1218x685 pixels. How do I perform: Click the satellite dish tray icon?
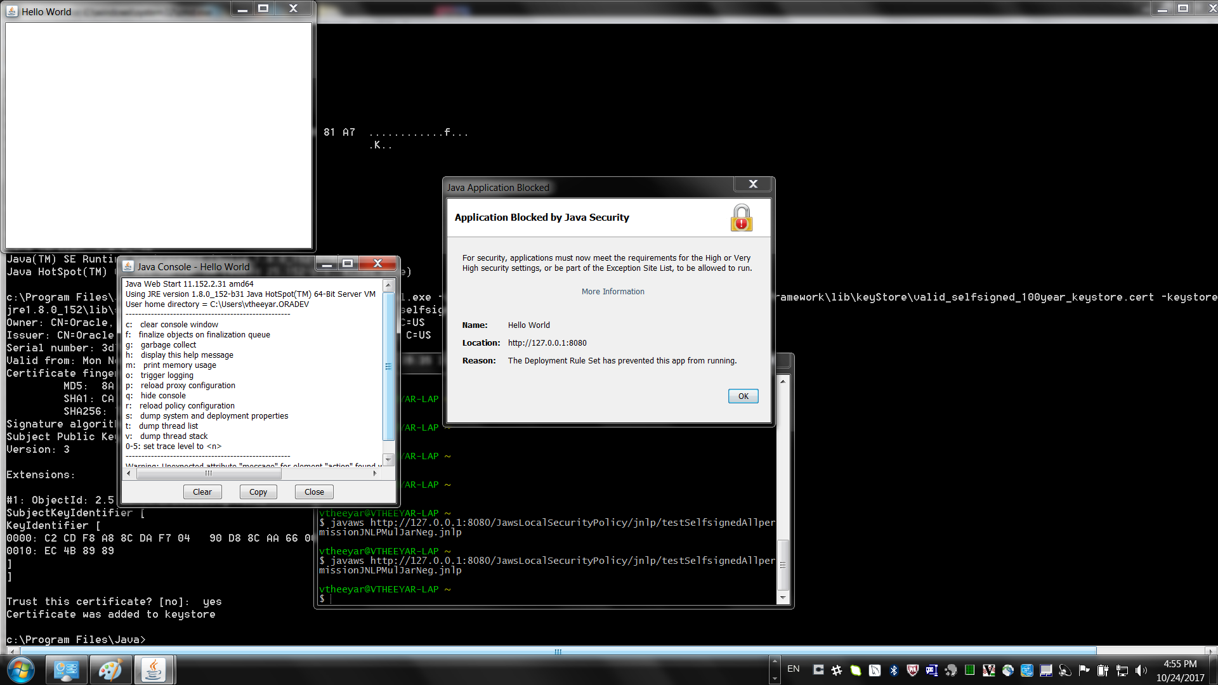1065,670
